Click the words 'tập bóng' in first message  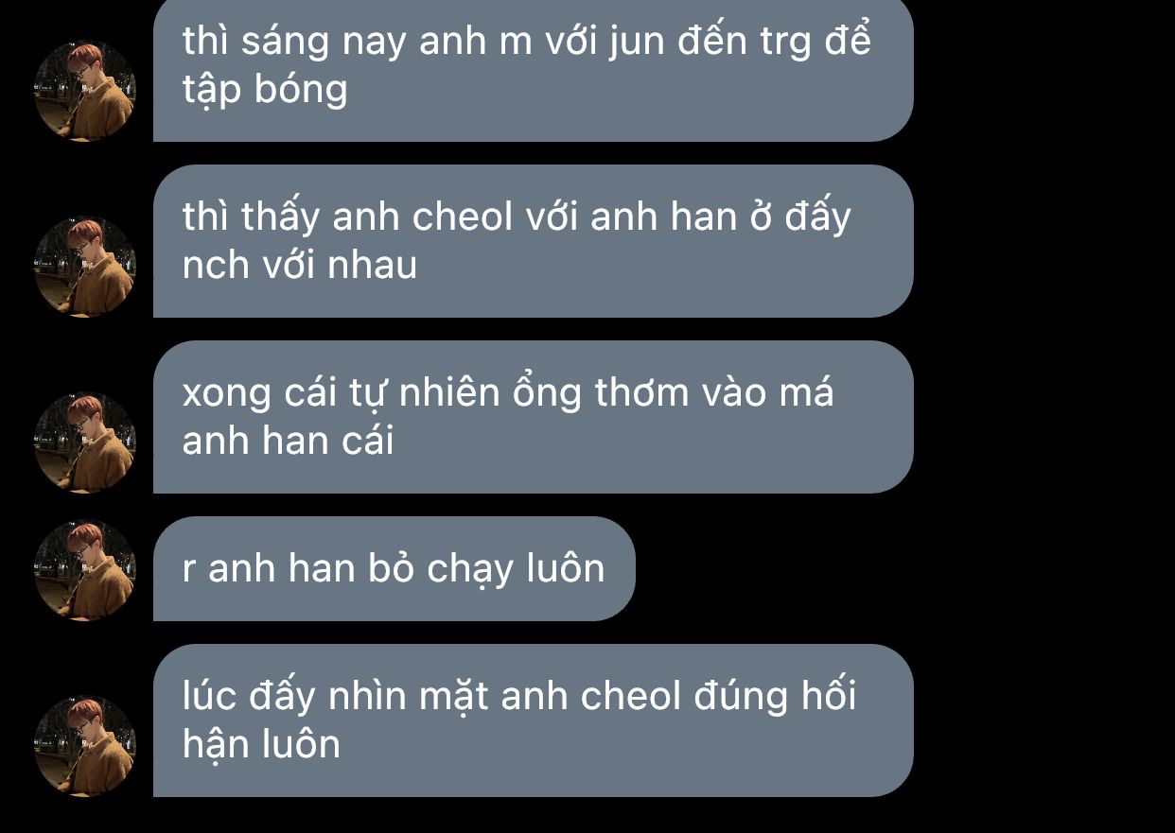click(x=265, y=91)
